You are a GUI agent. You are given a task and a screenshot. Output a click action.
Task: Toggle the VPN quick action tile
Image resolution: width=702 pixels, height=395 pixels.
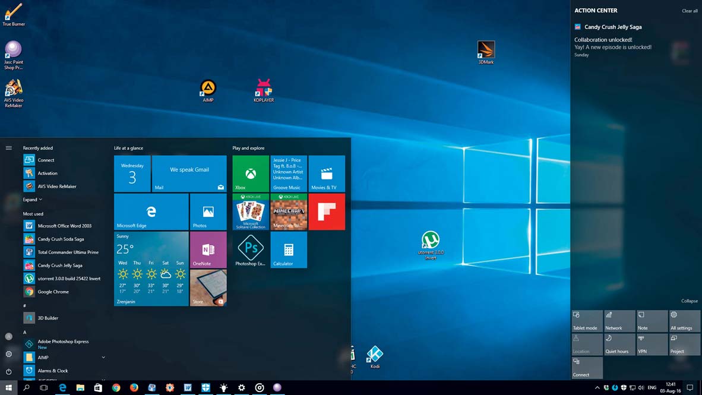coord(652,345)
